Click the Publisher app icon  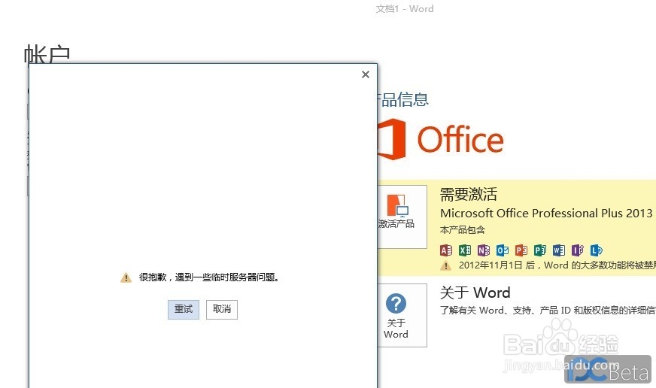click(540, 250)
